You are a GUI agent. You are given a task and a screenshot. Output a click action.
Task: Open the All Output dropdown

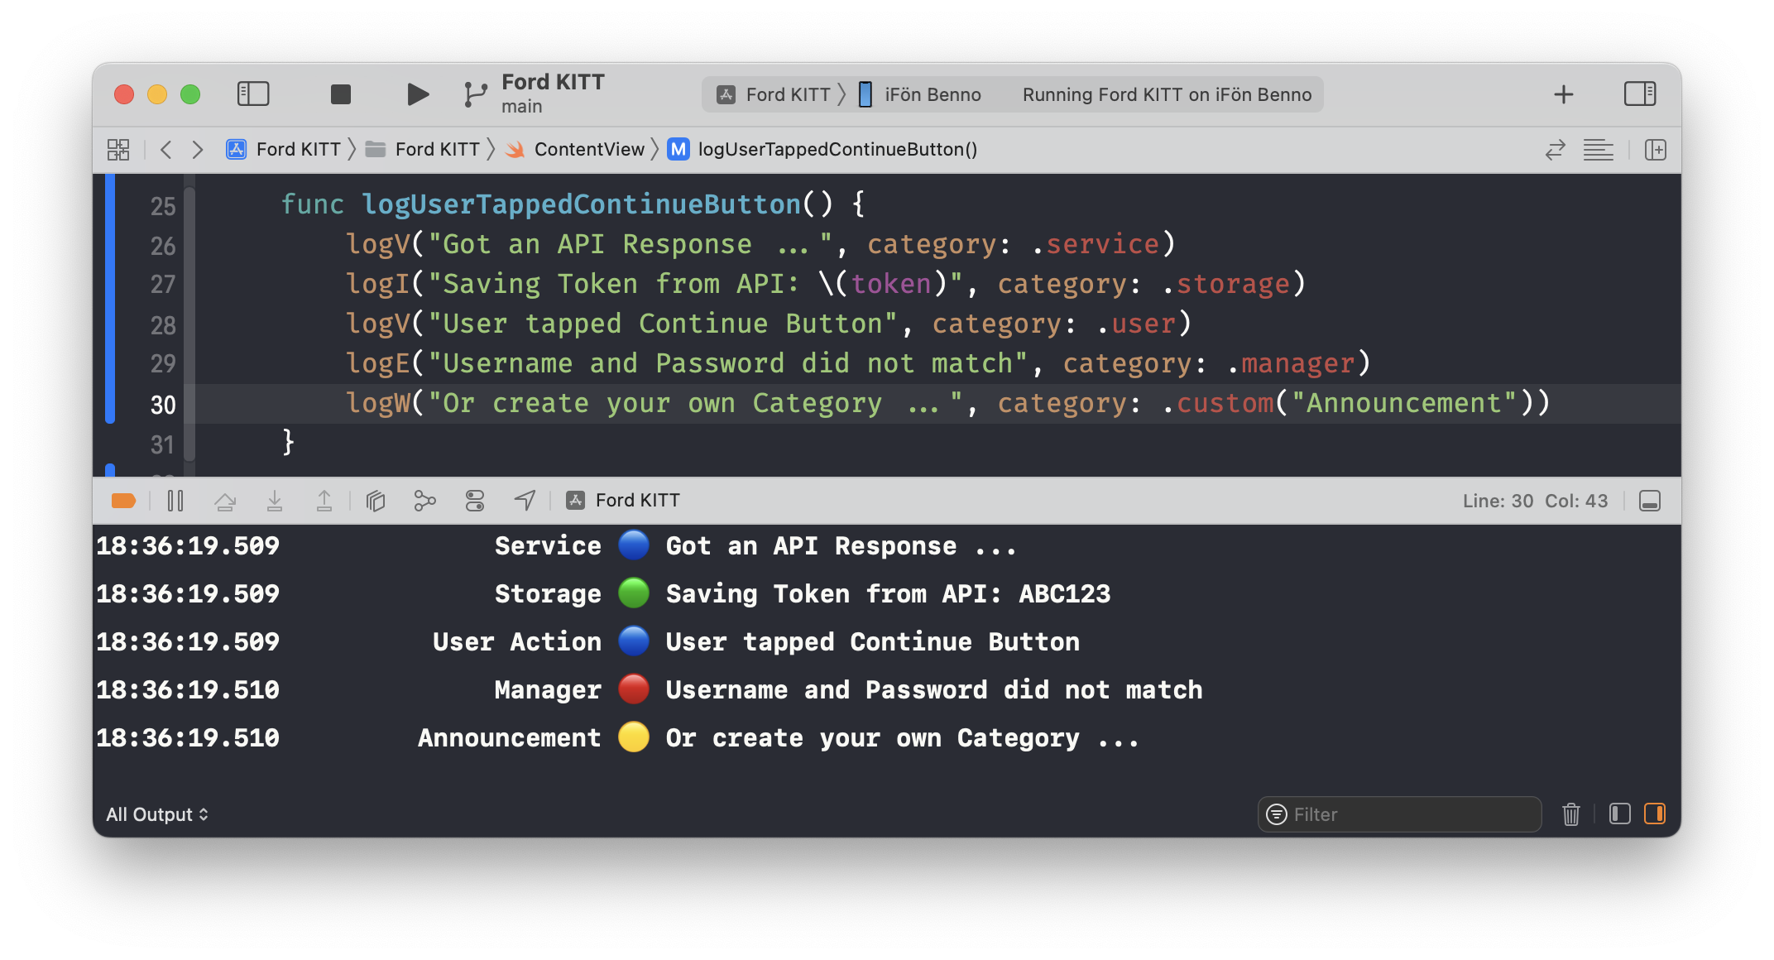pyautogui.click(x=157, y=814)
